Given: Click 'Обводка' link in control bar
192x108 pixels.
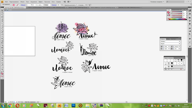Looking at the screenshot, I should [x=23, y=5].
